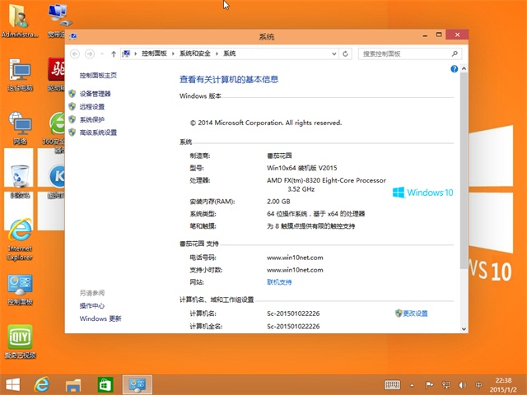Show hidden tray icons
Screen dimensions: 527x395
tap(413, 384)
